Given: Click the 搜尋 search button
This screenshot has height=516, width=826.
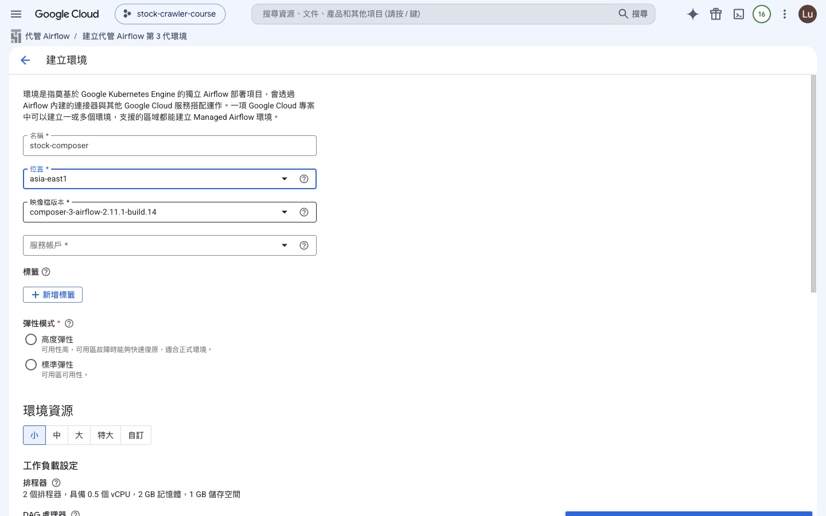Looking at the screenshot, I should (633, 14).
